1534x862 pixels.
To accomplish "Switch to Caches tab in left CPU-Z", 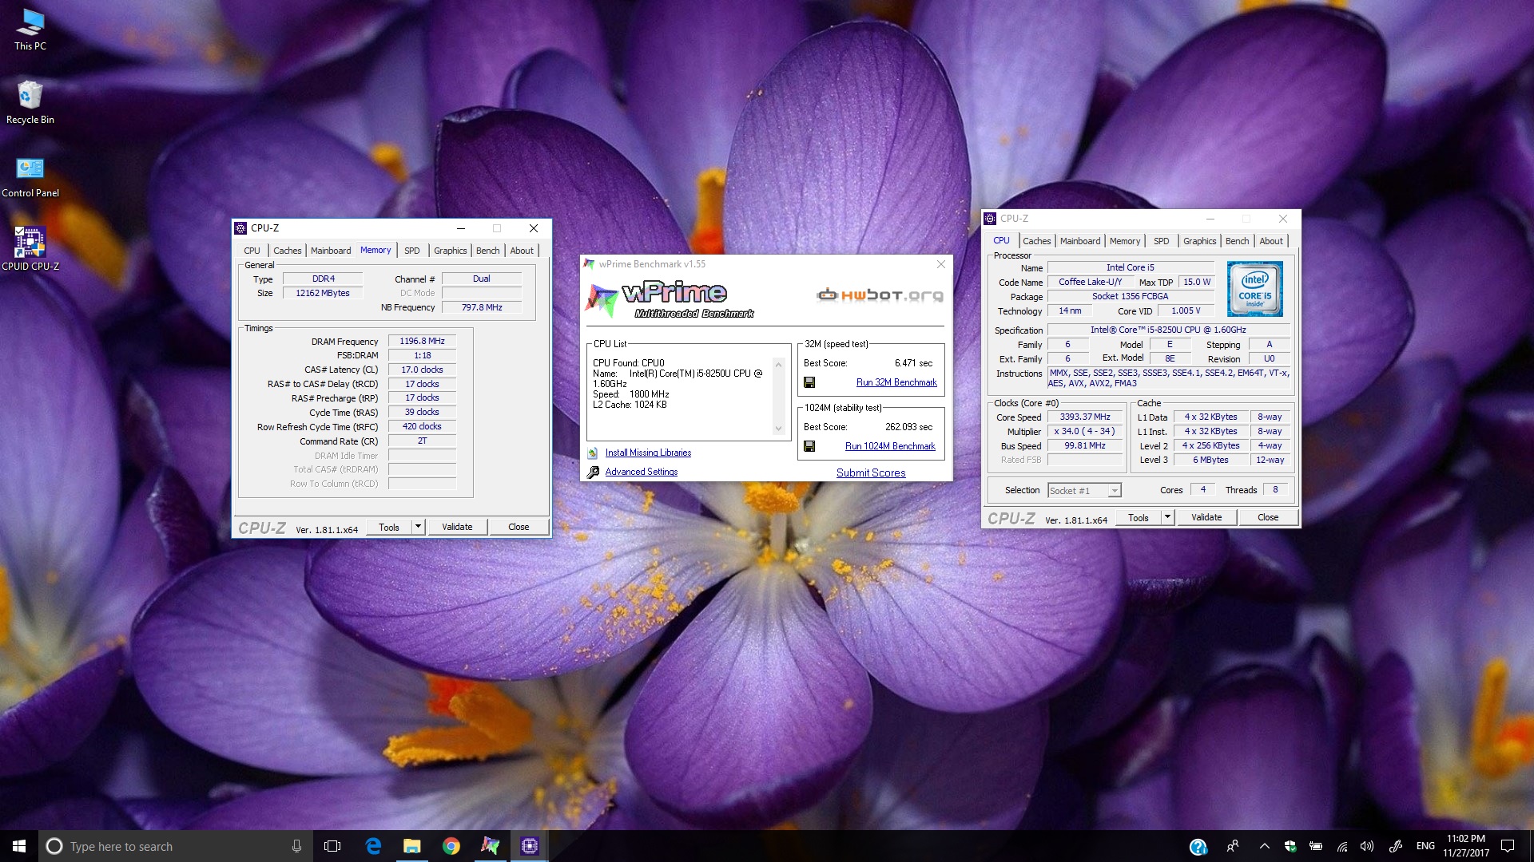I will pyautogui.click(x=287, y=251).
